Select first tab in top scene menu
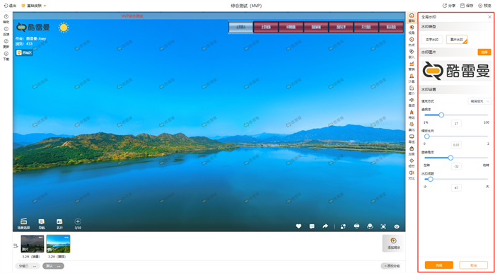Viewport: 495px width, 273px height. [240, 27]
